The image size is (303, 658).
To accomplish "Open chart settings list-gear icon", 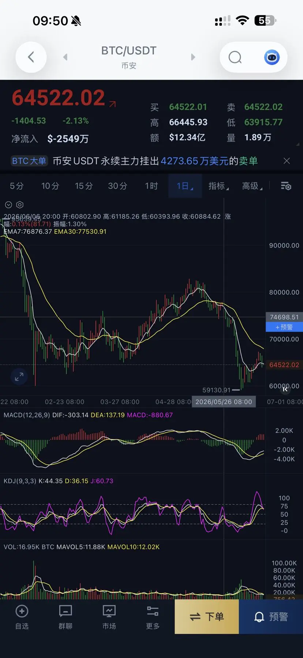I will [286, 186].
